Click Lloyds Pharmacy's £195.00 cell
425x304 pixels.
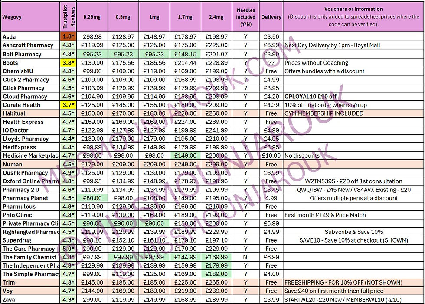click(186, 139)
